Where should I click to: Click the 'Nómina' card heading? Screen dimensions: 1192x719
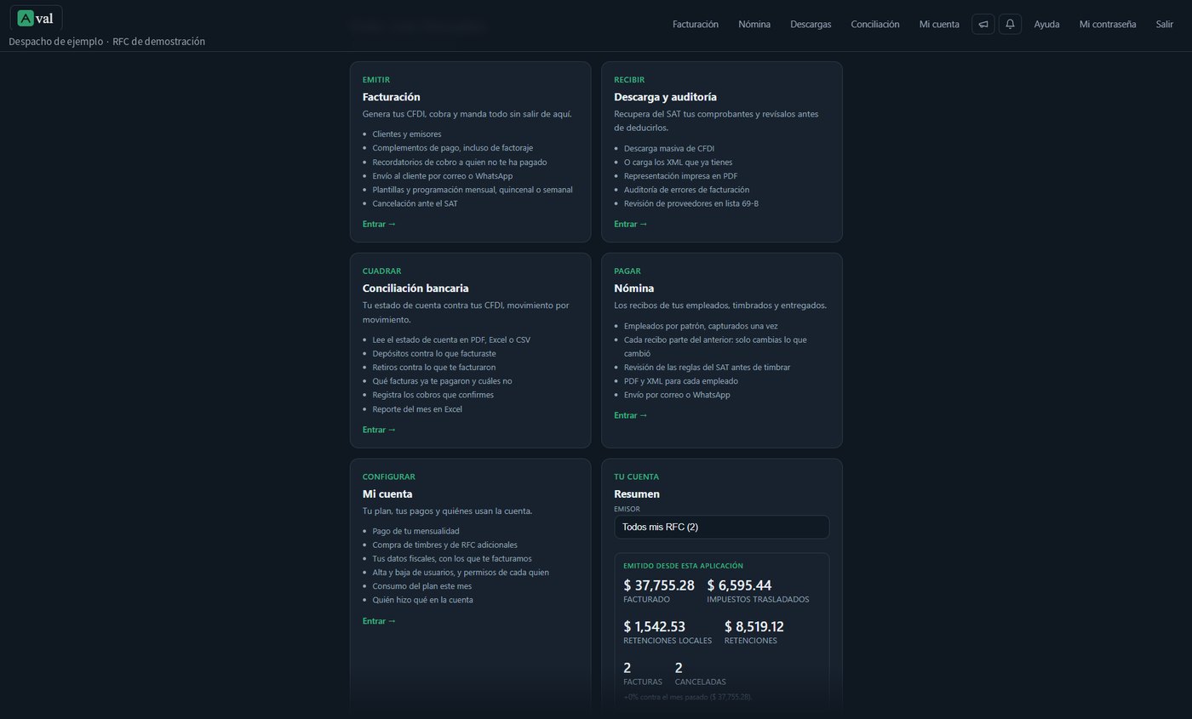633,288
